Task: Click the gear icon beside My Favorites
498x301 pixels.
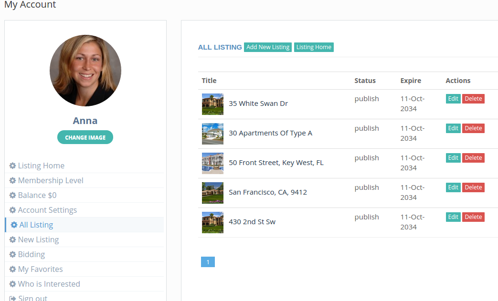Action: point(12,269)
